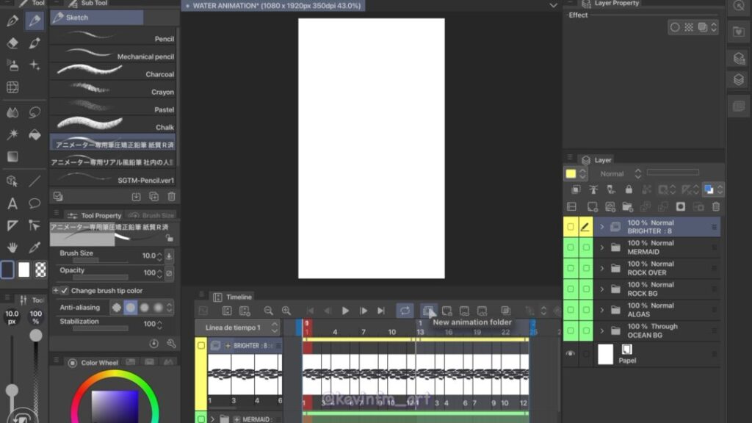Toggle visibility of ALGAS layer

pos(570,310)
